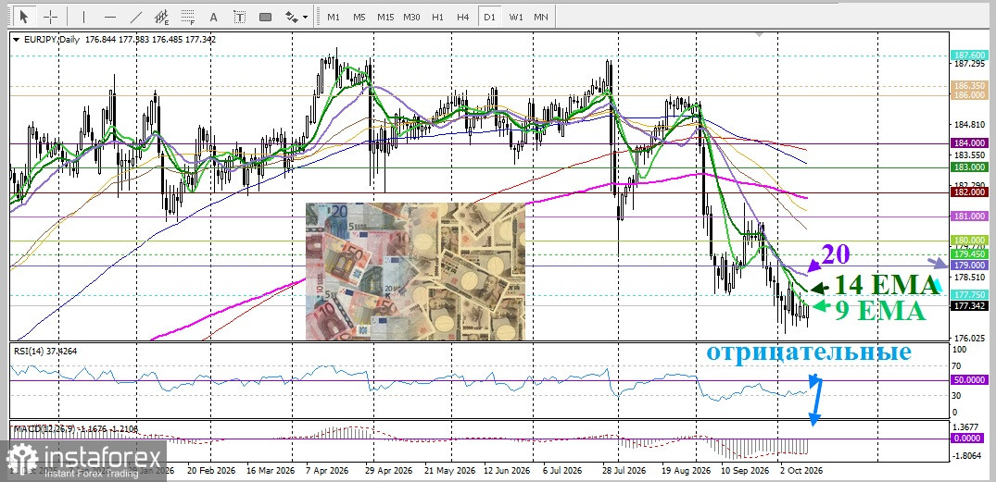Viewport: 996px width, 482px height.
Task: Click the 6 Jul 2026 date label
Action: pos(562,471)
